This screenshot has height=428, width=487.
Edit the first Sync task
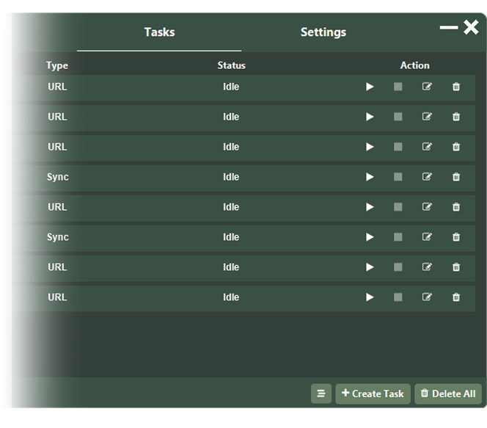[427, 177]
